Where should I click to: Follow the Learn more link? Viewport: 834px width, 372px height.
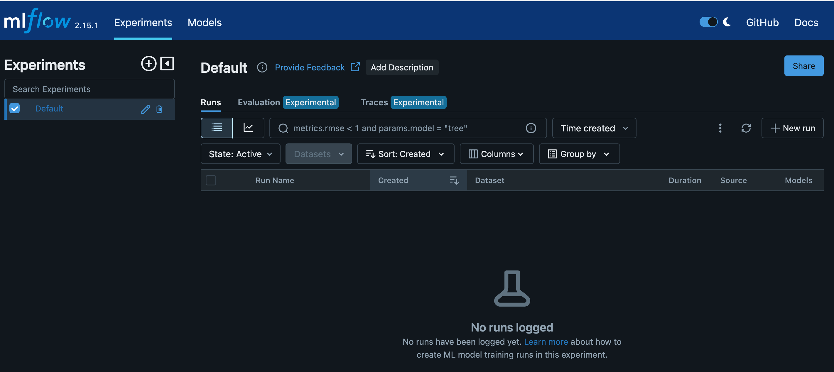click(x=546, y=341)
